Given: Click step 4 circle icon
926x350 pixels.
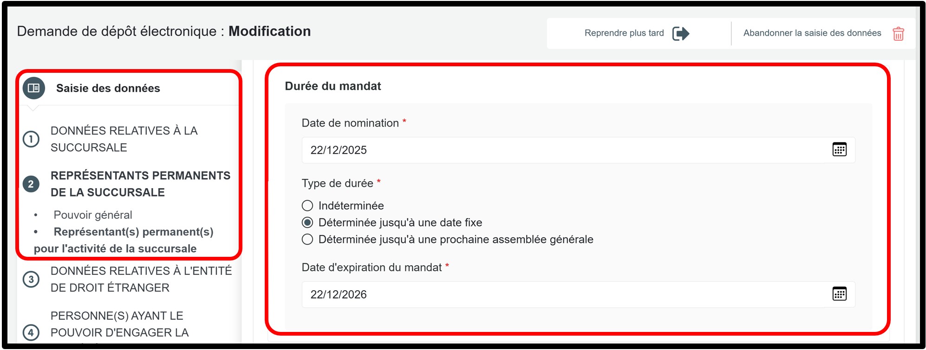Looking at the screenshot, I should 31,332.
